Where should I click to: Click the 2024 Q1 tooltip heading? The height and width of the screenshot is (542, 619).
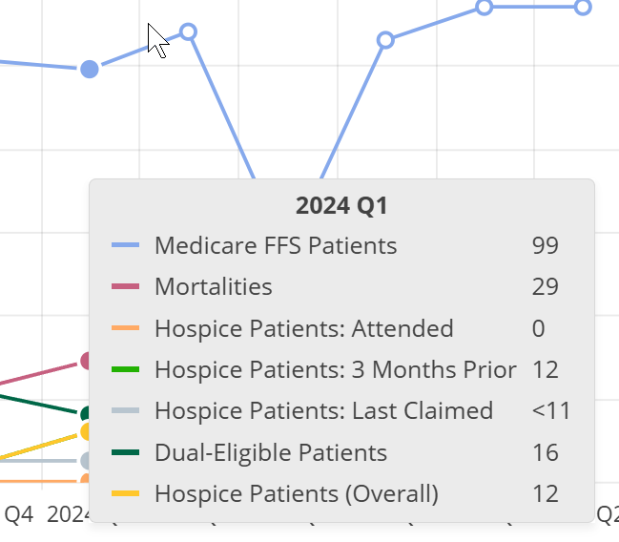pos(341,205)
